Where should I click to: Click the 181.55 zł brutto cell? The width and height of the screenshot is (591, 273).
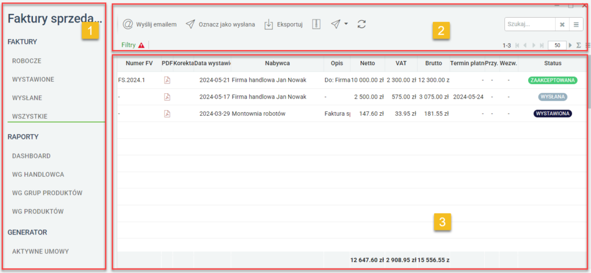433,113
